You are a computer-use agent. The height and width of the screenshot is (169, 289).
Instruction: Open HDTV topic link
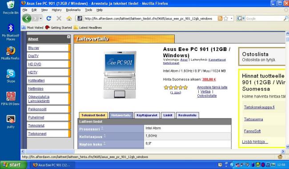click(x=32, y=72)
